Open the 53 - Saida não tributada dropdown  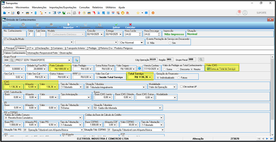(160, 108)
